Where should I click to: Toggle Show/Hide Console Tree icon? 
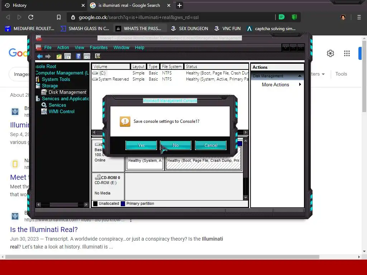coord(67,56)
